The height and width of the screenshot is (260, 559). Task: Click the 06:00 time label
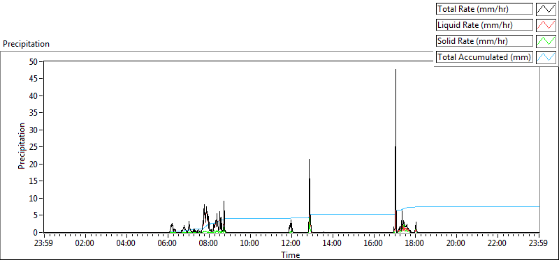[x=168, y=243]
